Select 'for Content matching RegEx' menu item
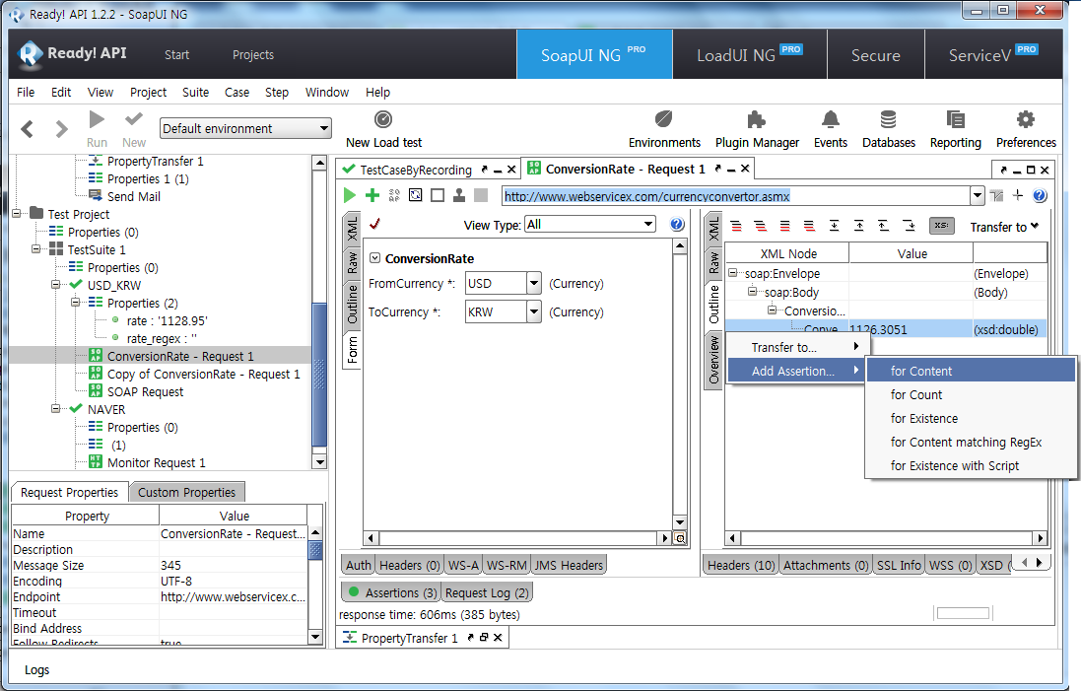 pos(966,443)
